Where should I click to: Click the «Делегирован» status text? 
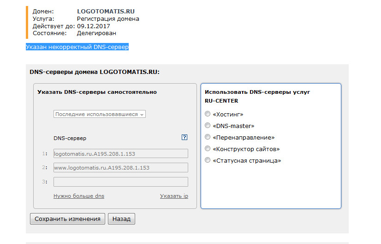pos(96,33)
